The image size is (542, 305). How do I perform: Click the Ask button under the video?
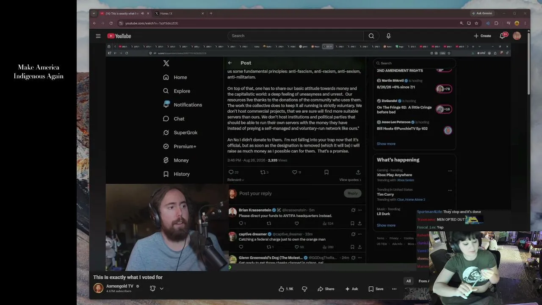coord(351,289)
